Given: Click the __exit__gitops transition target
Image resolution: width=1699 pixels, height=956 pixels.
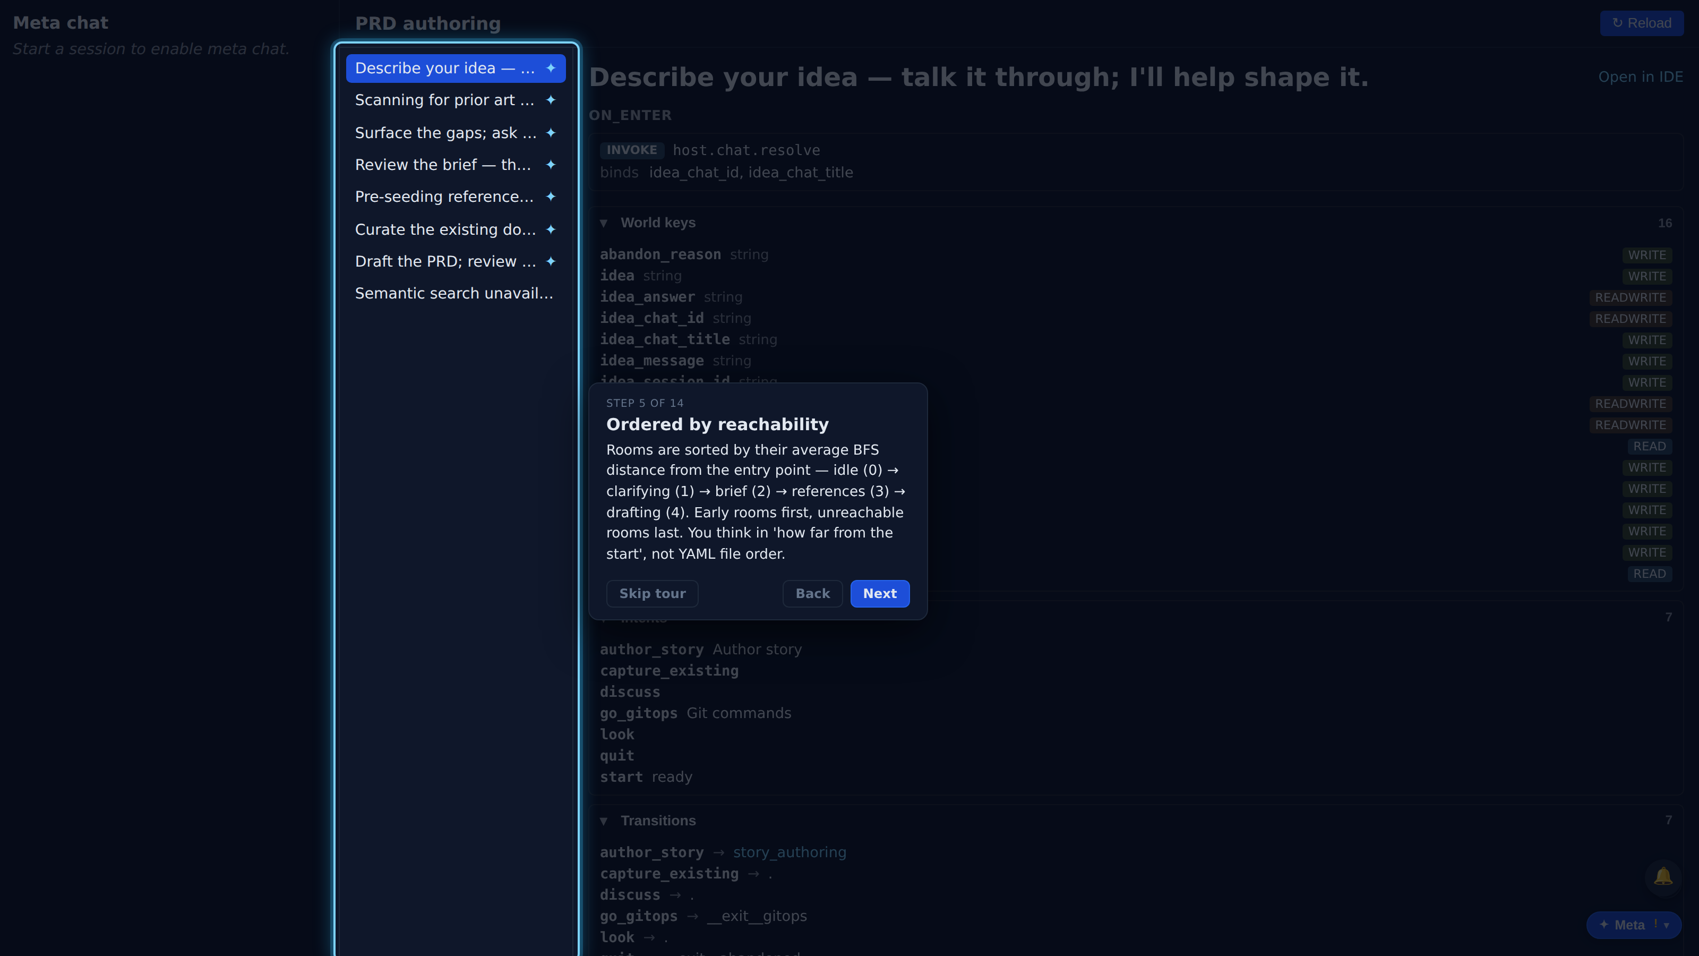Looking at the screenshot, I should (757, 916).
